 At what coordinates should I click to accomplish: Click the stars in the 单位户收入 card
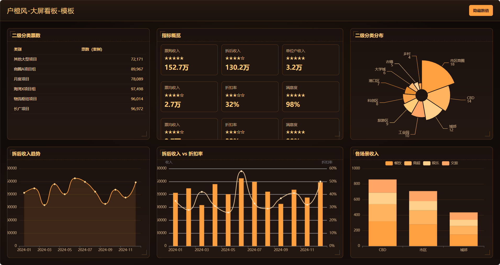pyautogui.click(x=295, y=58)
